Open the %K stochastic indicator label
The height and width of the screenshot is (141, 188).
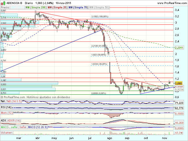[3, 101]
